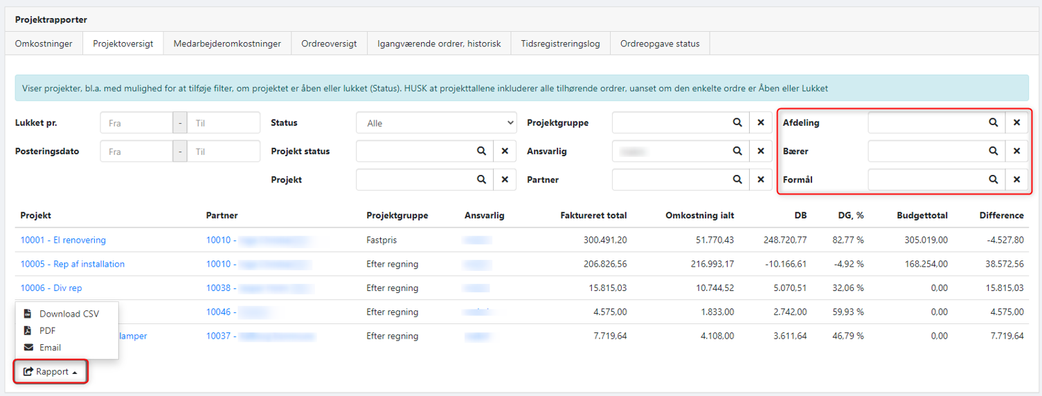Click the search icon in Afdeling field

pos(993,122)
